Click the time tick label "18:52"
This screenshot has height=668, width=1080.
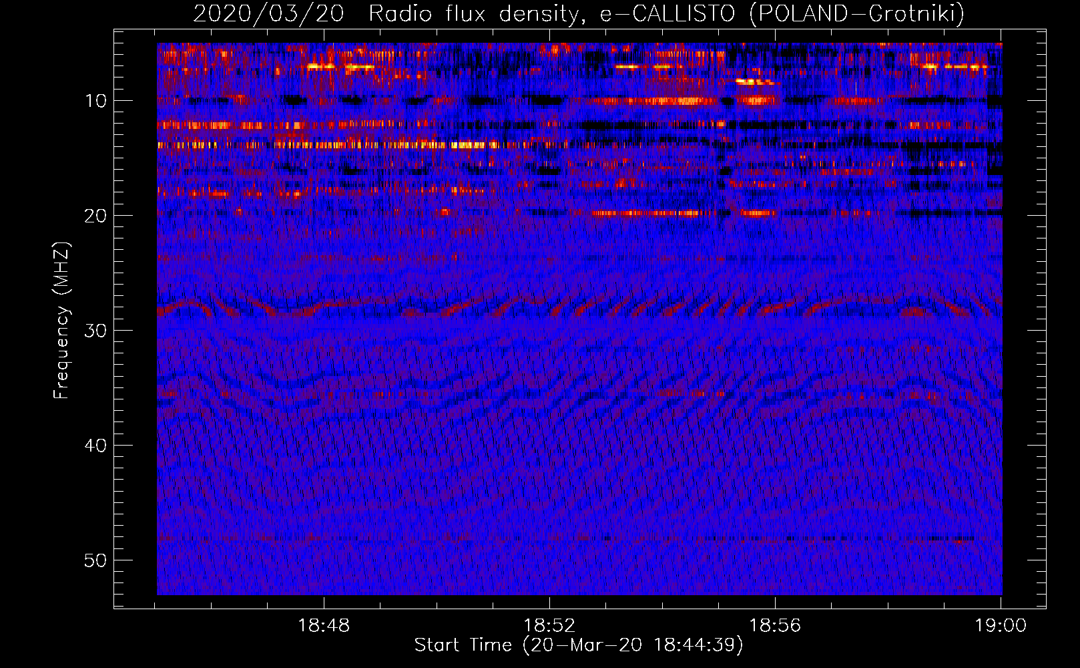[x=549, y=626]
